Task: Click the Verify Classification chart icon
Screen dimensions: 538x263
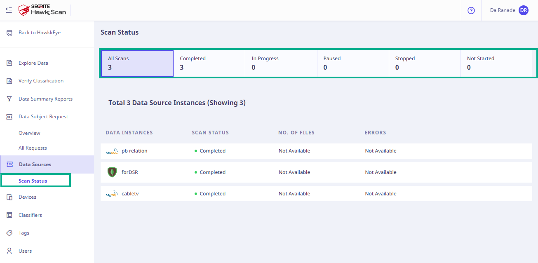Action: coord(9,81)
